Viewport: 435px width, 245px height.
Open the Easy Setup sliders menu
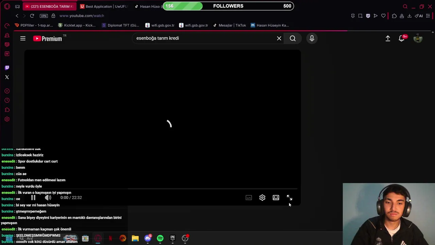(428, 16)
